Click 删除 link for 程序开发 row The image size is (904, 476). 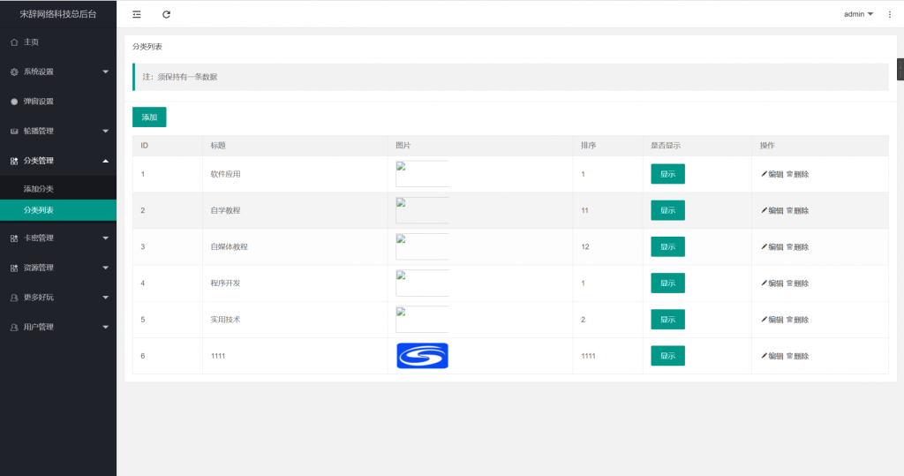(x=798, y=283)
